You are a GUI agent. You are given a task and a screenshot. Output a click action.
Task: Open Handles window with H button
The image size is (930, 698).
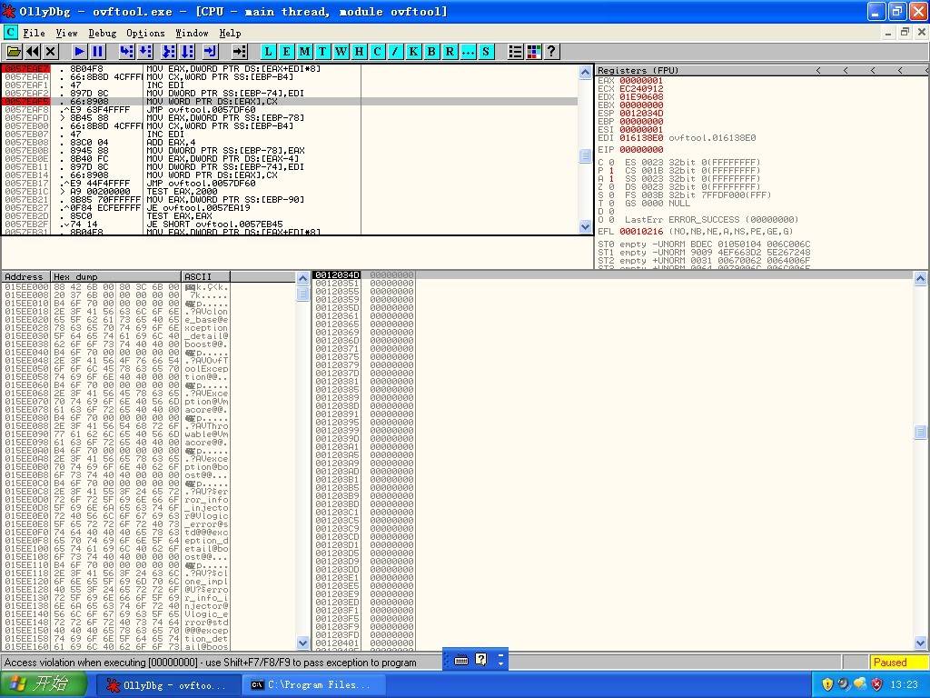[359, 52]
